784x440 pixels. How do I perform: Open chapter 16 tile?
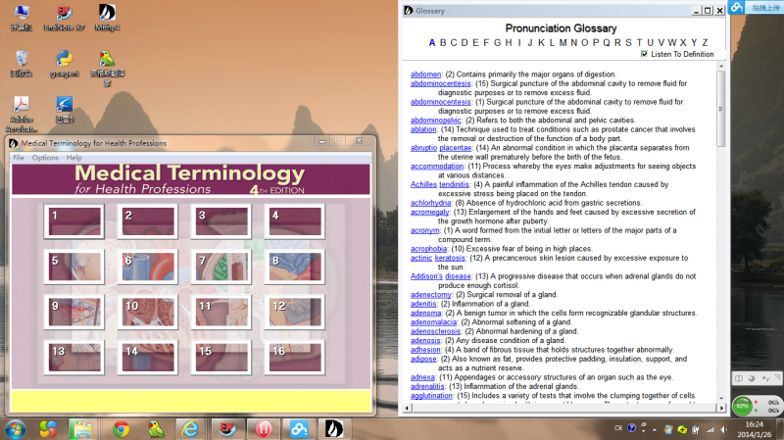295,357
